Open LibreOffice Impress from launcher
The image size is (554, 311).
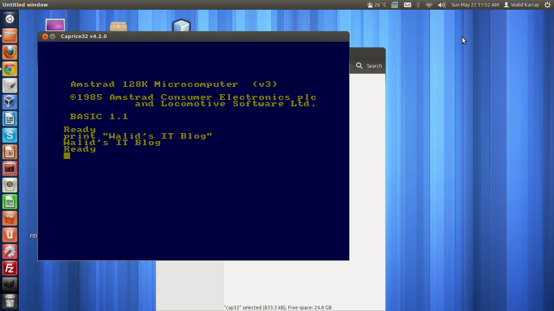[10, 152]
